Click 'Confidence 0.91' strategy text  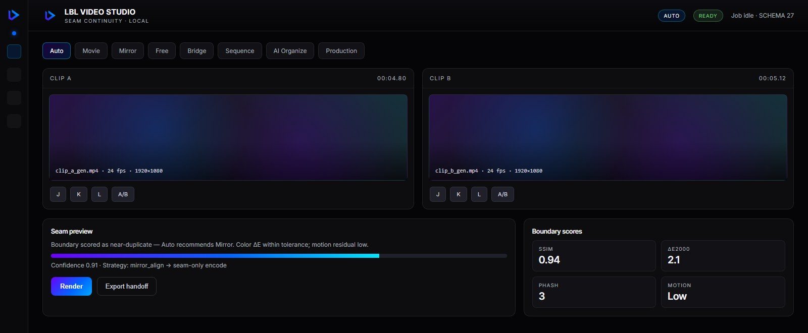(x=139, y=265)
